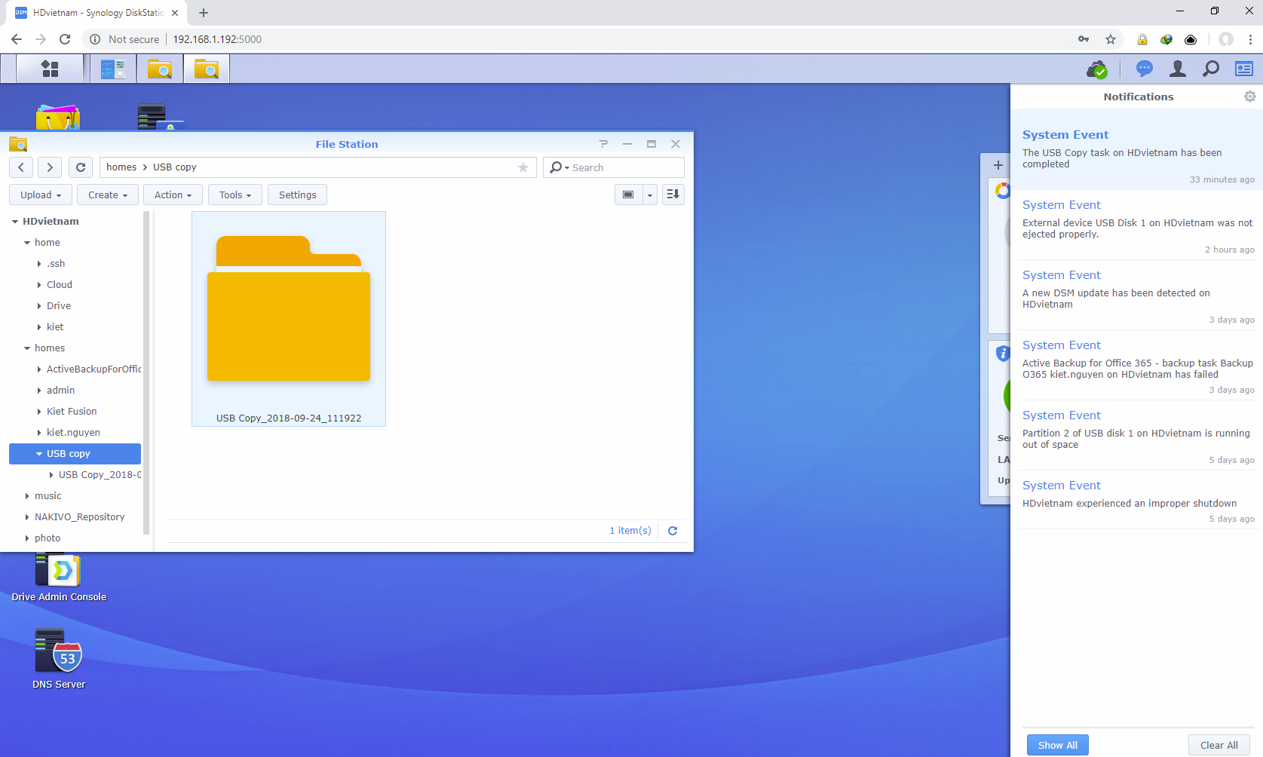Open Tools dropdown menu
This screenshot has width=1263, height=757.
pyautogui.click(x=235, y=195)
